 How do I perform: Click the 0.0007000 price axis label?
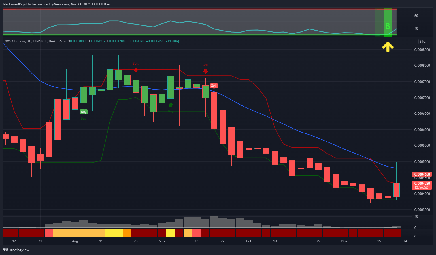pyautogui.click(x=422, y=98)
